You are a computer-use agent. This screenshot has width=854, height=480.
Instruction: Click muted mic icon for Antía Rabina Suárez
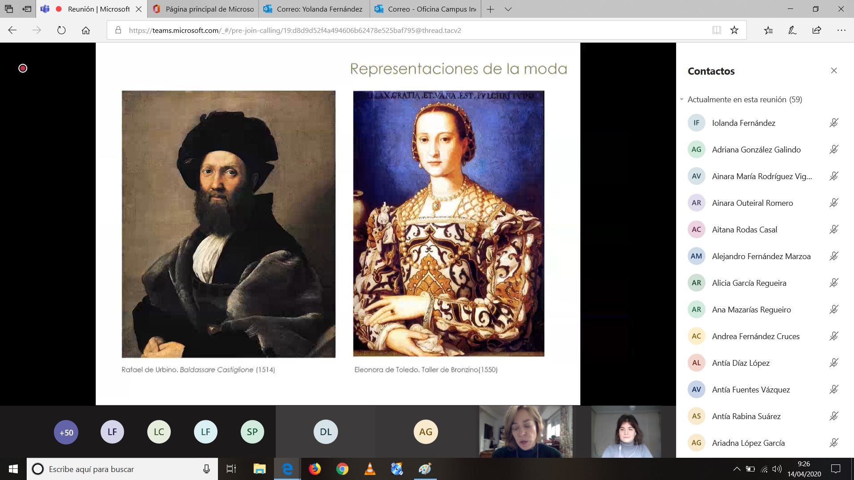click(834, 416)
